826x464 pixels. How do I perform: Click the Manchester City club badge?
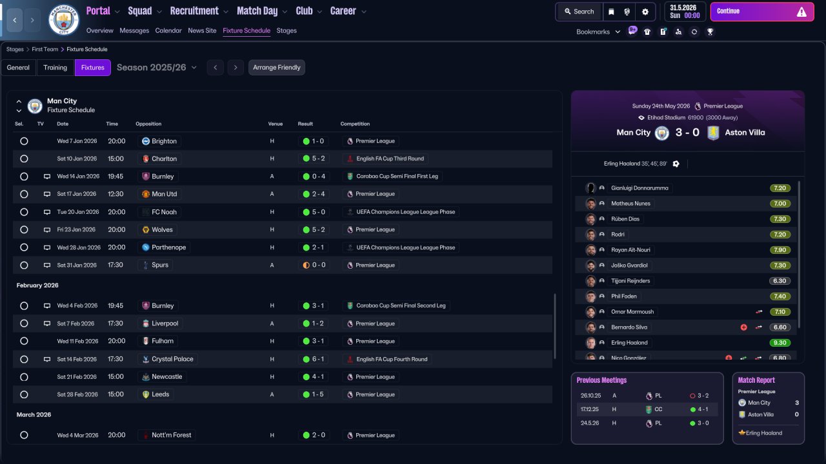coord(64,20)
